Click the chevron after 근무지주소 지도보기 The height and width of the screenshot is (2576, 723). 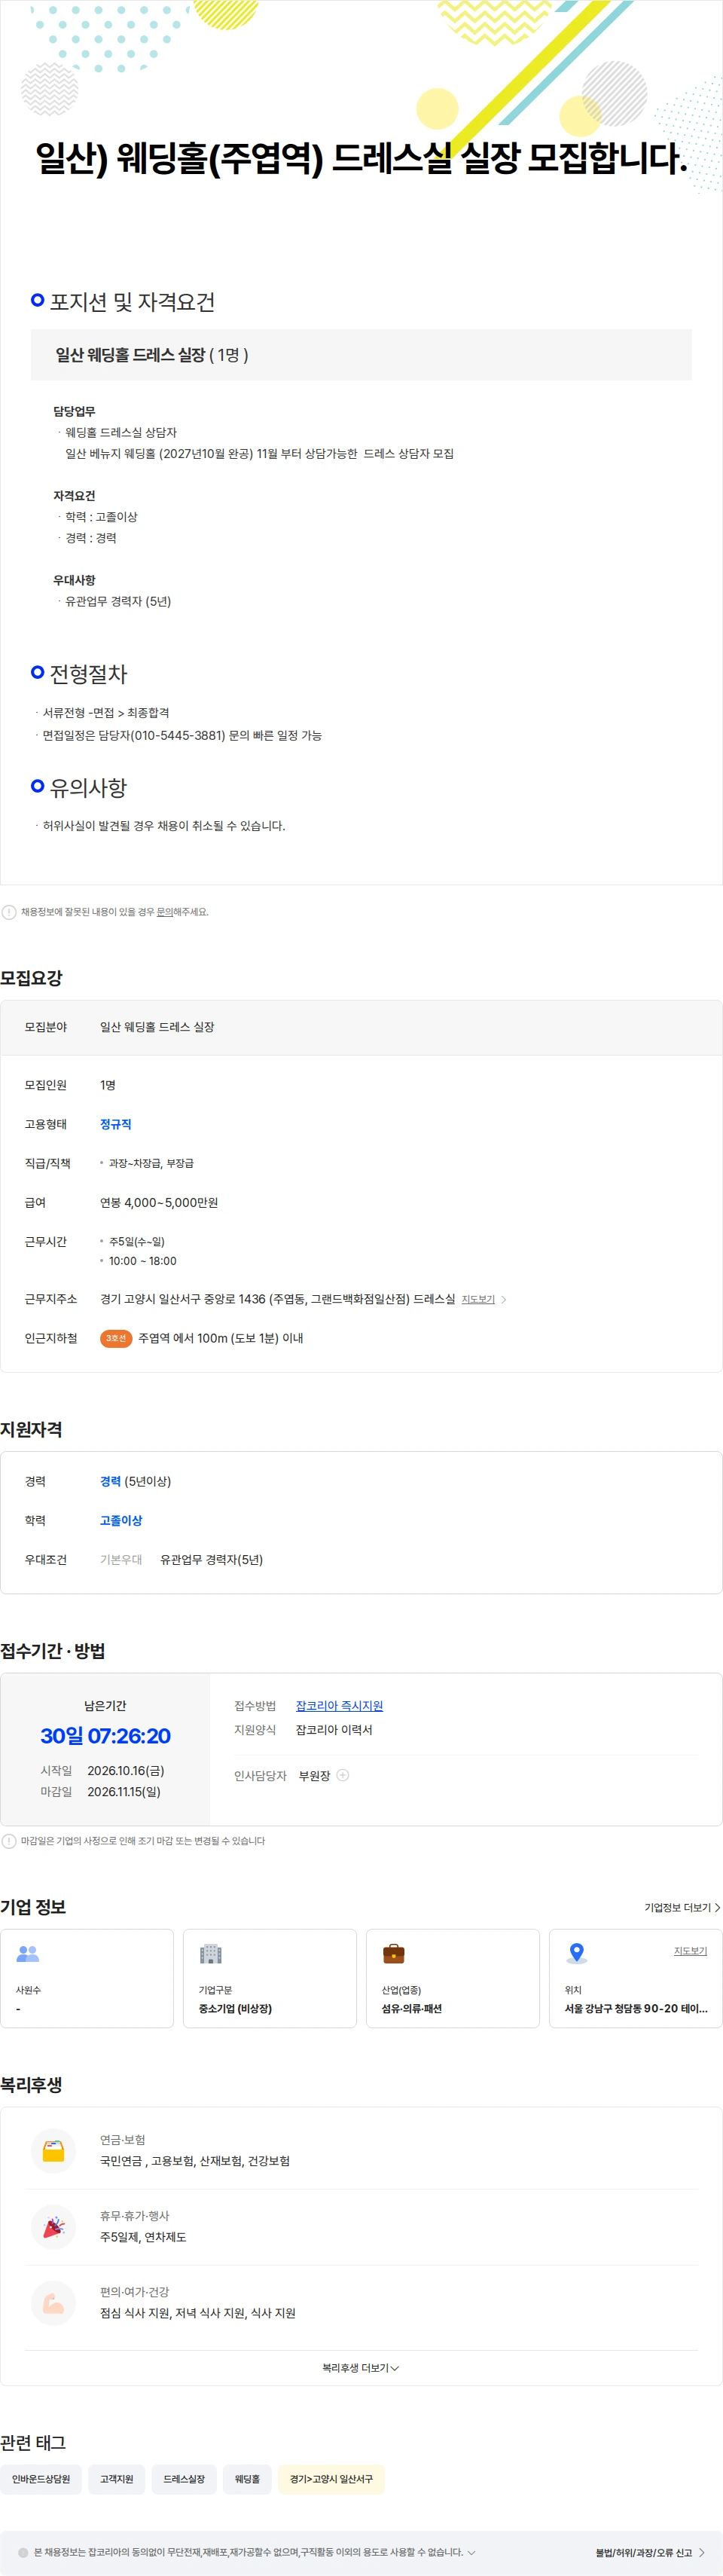[503, 1299]
